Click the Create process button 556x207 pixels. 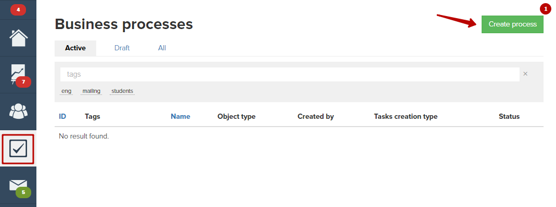point(512,24)
